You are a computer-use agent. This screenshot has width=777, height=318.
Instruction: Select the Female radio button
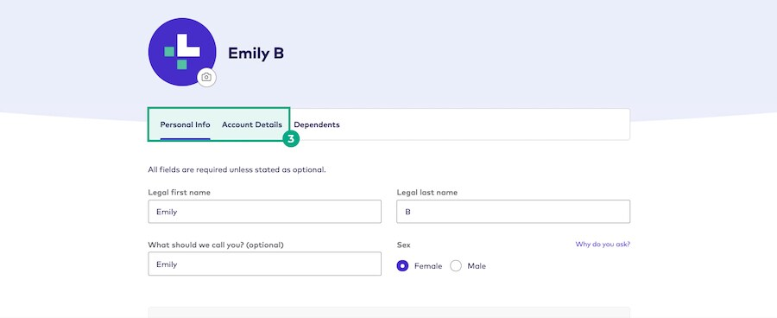(402, 266)
